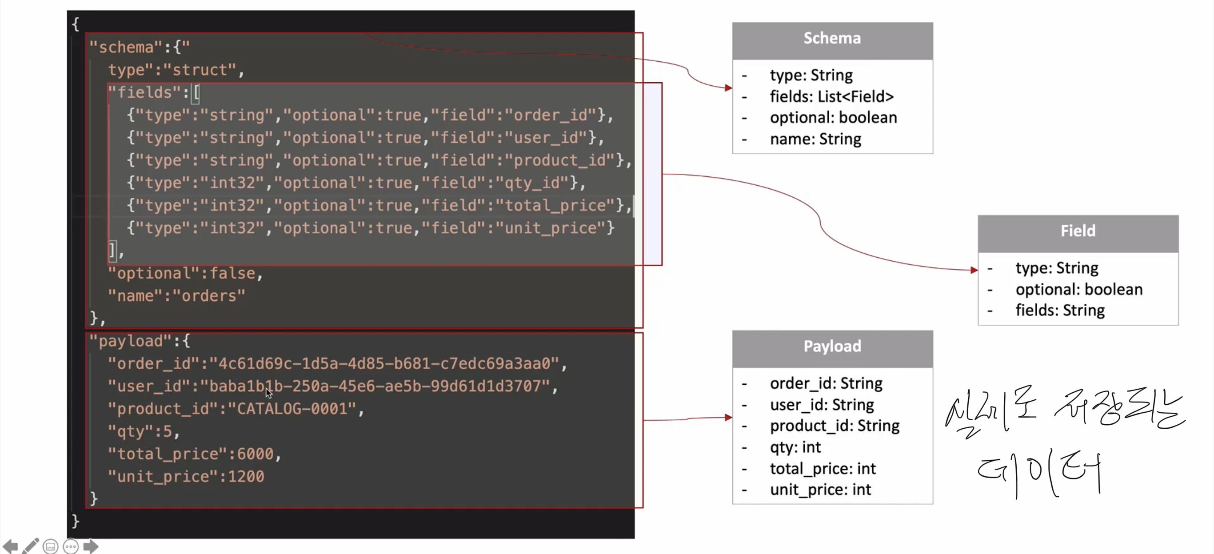Select "optional: boolean" in the Field box
Image resolution: width=1214 pixels, height=554 pixels.
[1079, 289]
